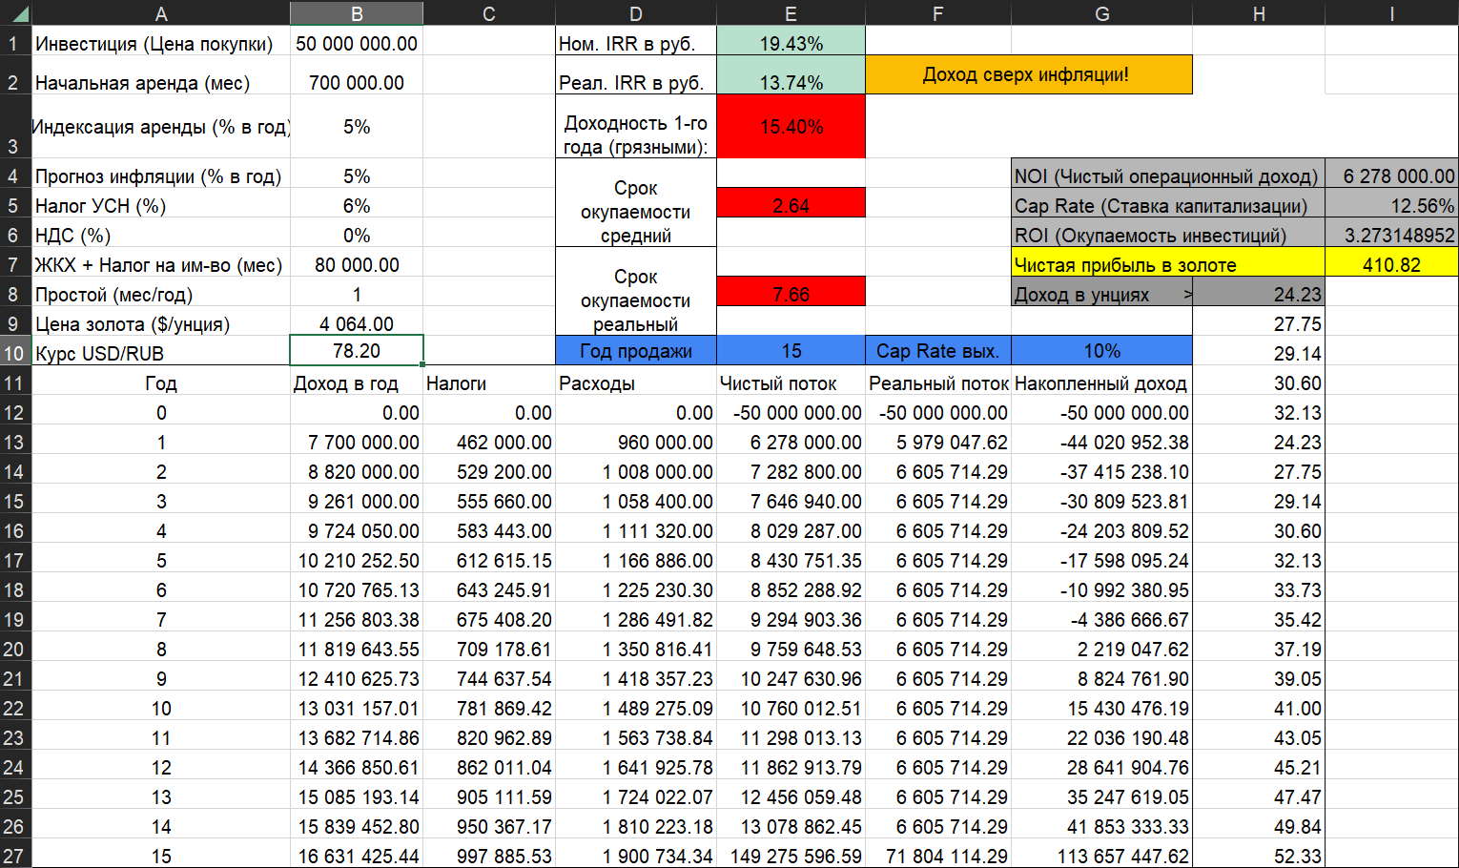Click the 'Cap Rate вых.' label cell

point(937,350)
